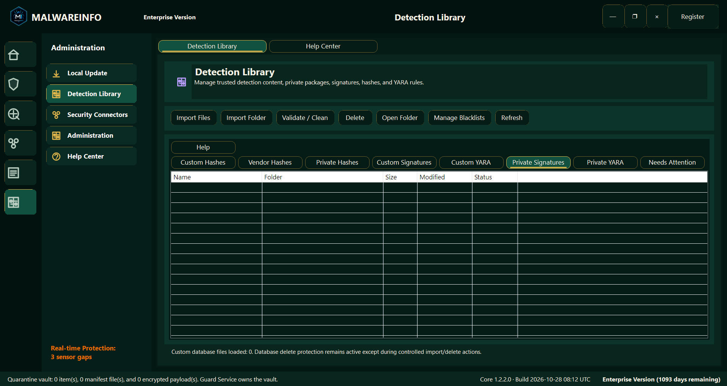
Task: Sort table by Folder column header
Action: 323,177
